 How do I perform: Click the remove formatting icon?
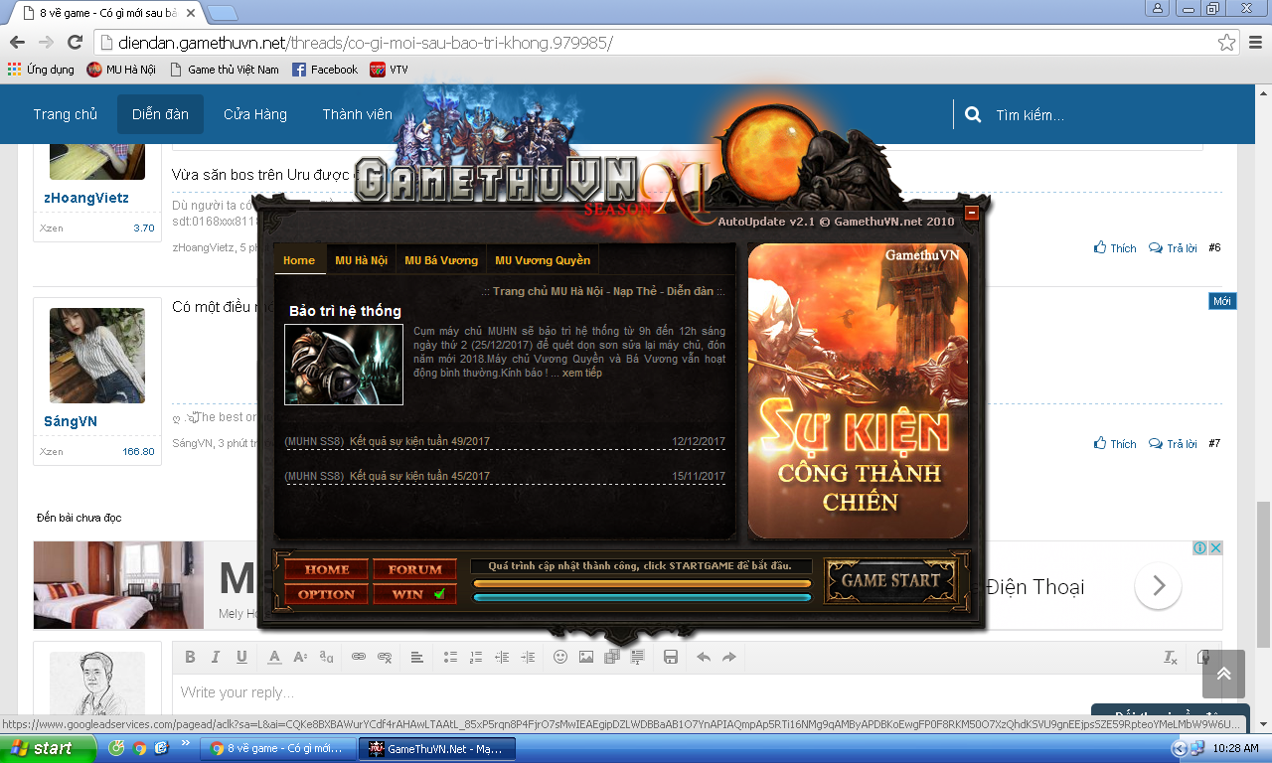(1171, 657)
